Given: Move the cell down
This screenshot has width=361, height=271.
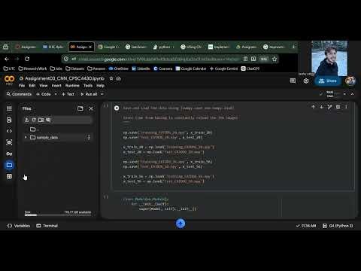Looking at the screenshot, I should 321,107.
